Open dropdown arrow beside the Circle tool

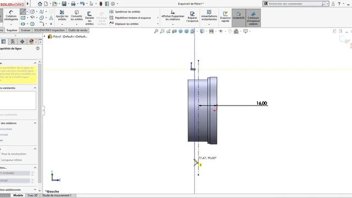pyautogui.click(x=37, y=12)
